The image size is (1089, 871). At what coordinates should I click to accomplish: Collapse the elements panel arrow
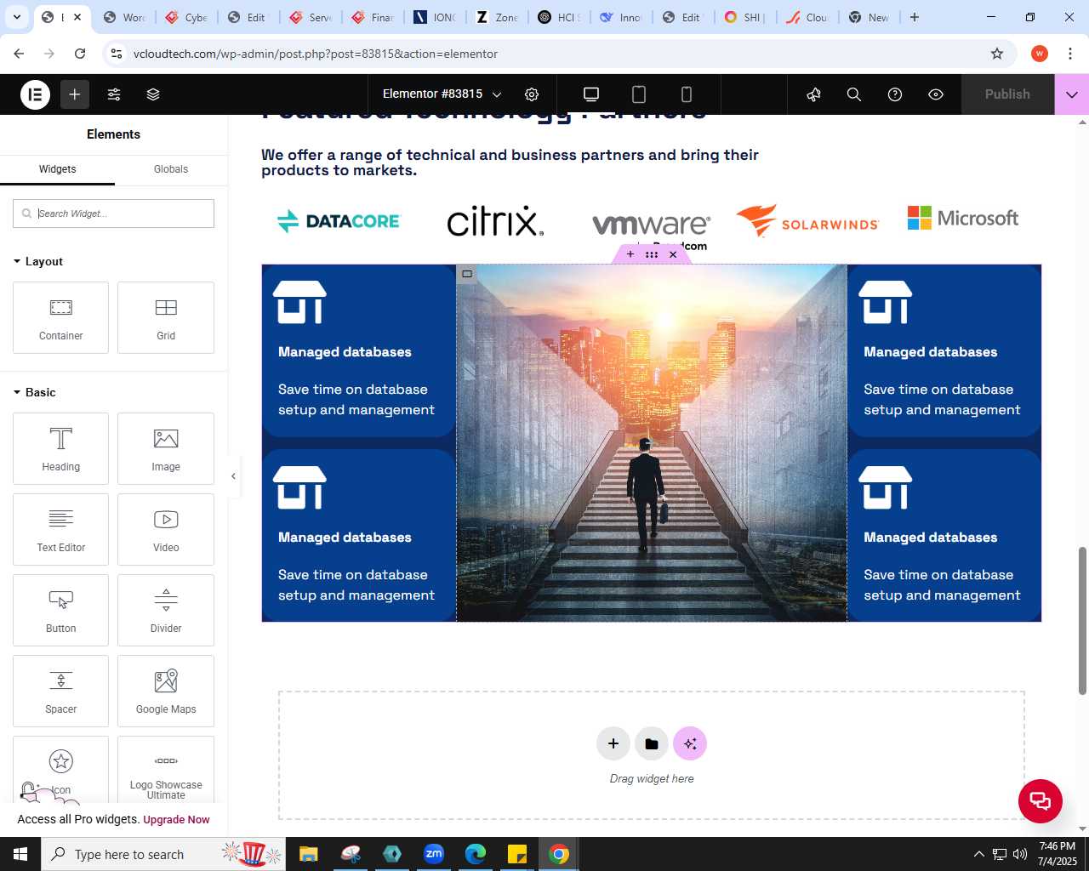[233, 476]
